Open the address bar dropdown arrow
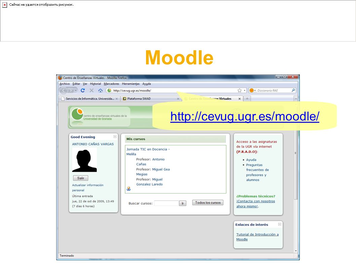 [245, 91]
